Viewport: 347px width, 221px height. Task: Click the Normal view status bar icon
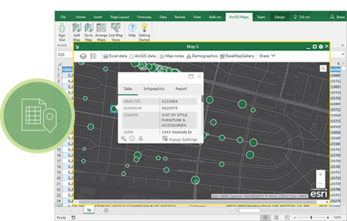(x=265, y=218)
